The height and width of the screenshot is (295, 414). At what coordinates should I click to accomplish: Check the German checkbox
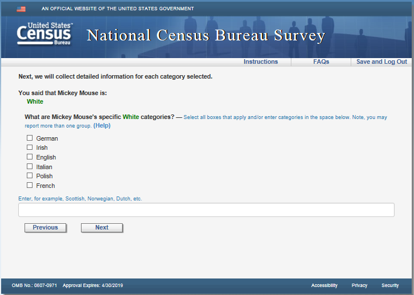point(30,138)
